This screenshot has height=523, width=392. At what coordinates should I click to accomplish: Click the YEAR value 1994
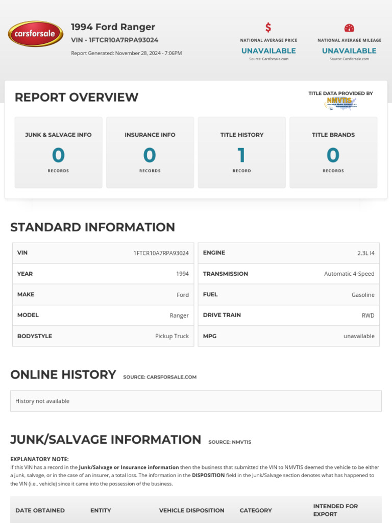coord(182,274)
